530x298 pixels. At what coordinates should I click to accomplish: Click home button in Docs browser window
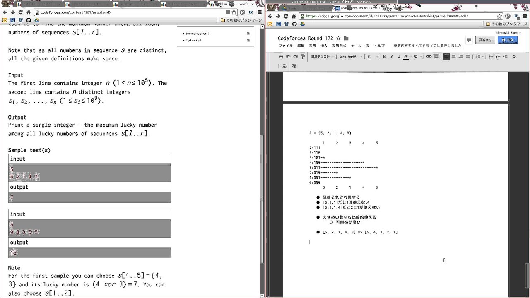294,16
